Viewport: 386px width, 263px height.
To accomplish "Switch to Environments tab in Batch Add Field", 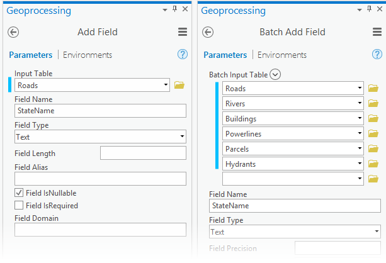I will [282, 55].
